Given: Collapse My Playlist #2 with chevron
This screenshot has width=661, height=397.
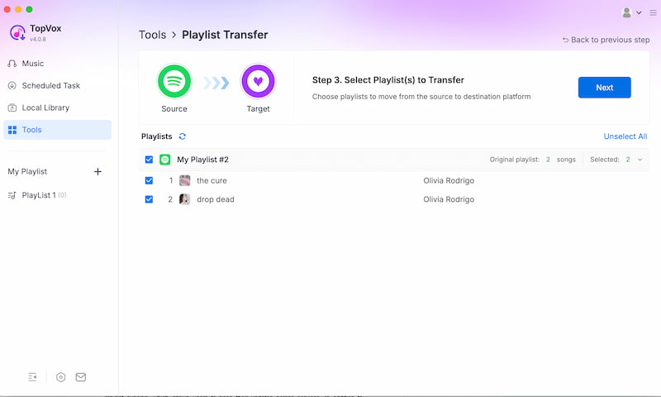Looking at the screenshot, I should (640, 160).
